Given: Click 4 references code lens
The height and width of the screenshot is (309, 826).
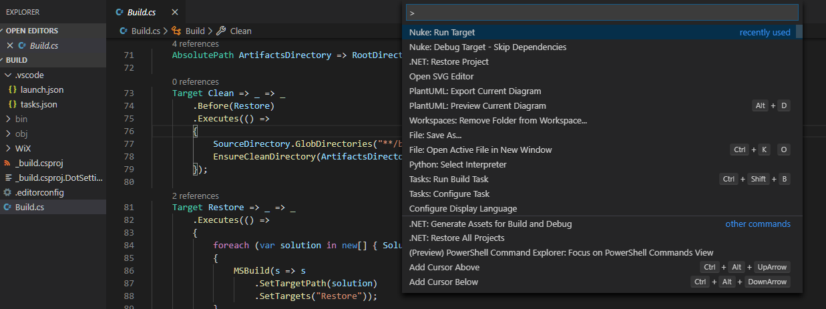Looking at the screenshot, I should [195, 43].
